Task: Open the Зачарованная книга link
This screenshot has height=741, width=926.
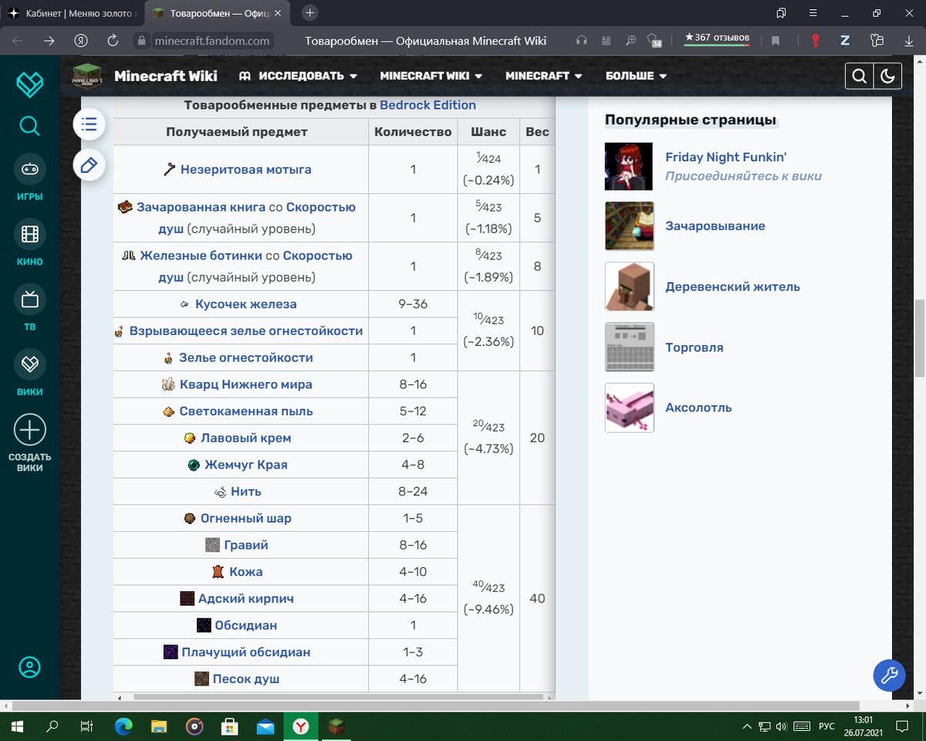Action: [x=201, y=207]
